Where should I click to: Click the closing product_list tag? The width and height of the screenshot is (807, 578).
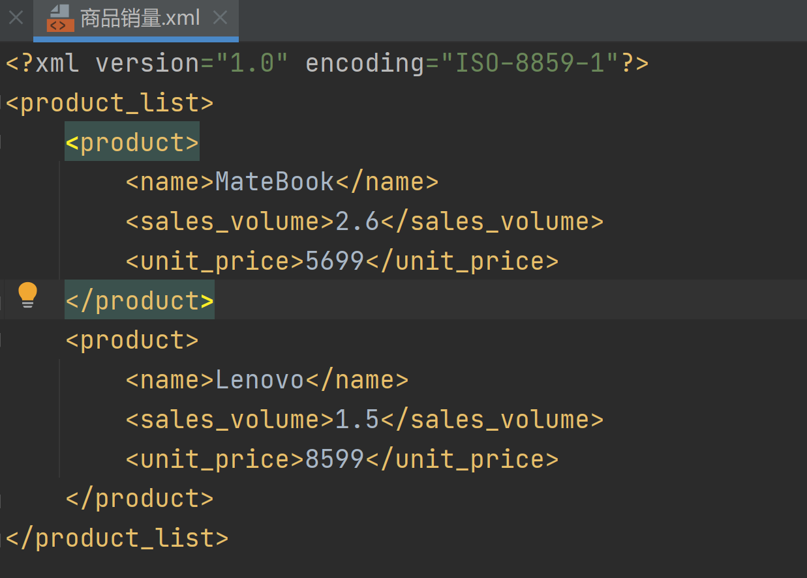116,537
